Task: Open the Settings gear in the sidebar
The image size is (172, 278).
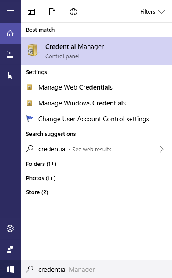Action: tap(10, 229)
